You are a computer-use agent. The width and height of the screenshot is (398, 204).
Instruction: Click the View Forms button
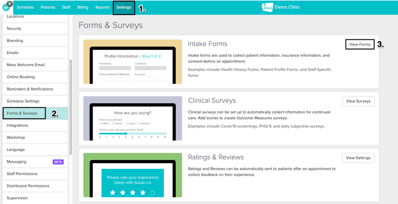(x=360, y=45)
